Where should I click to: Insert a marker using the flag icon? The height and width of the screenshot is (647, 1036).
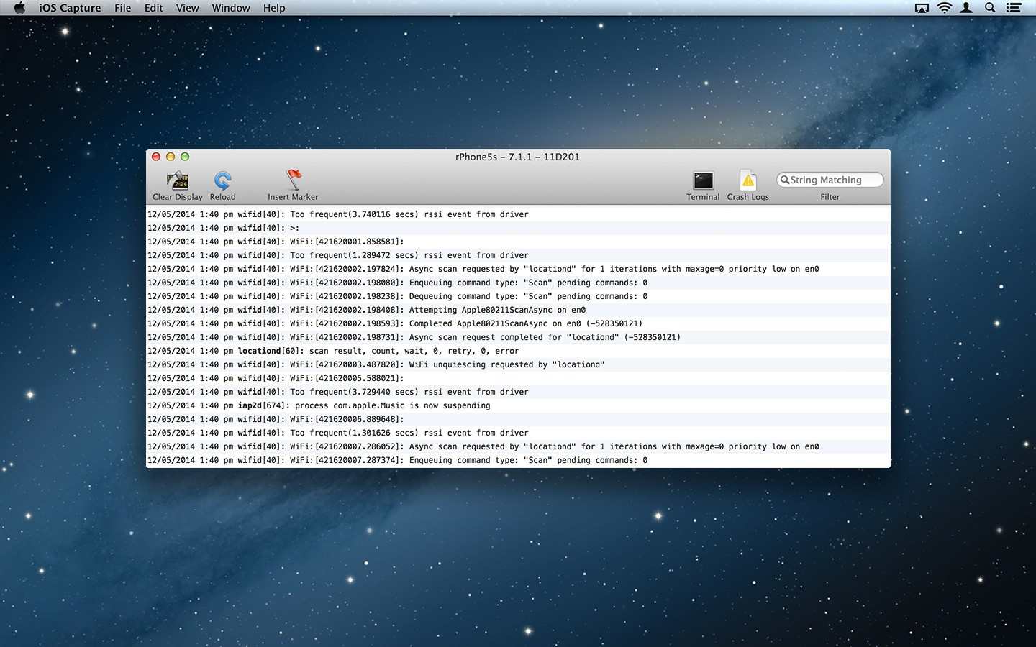294,180
